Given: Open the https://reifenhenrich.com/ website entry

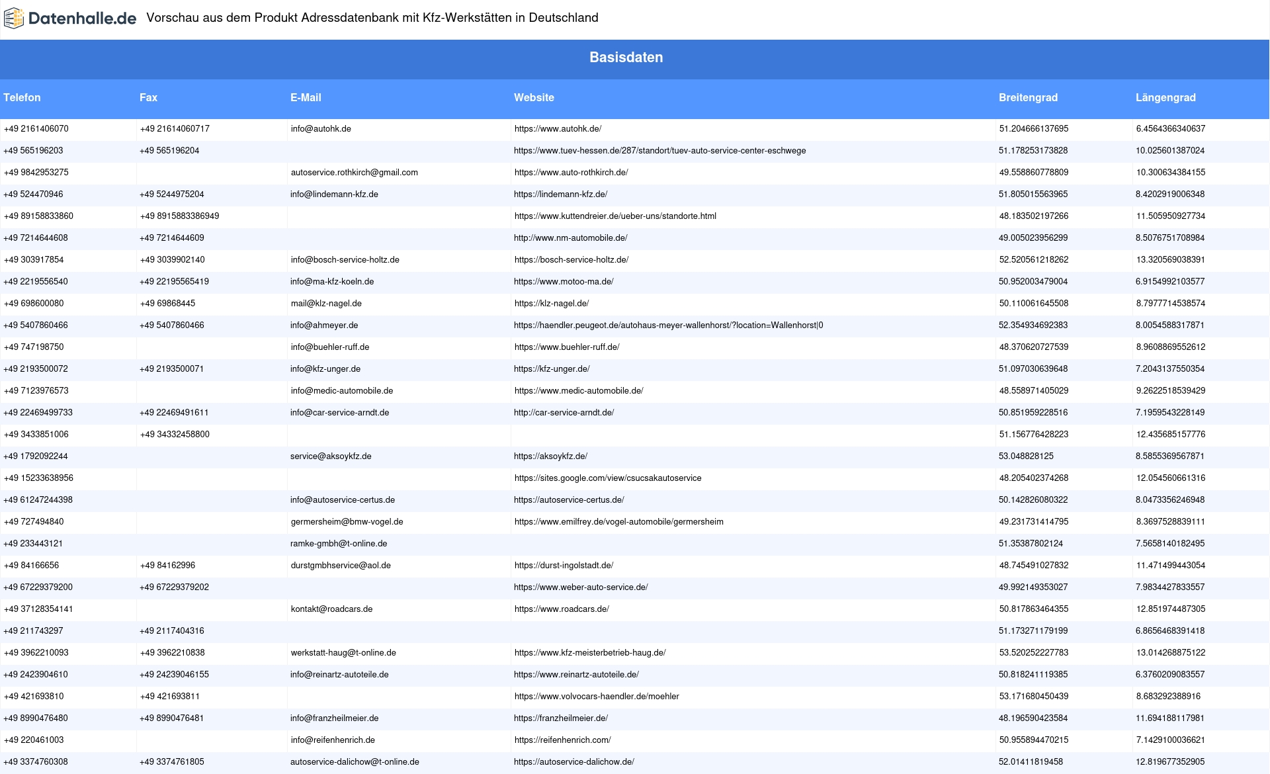Looking at the screenshot, I should coord(562,740).
